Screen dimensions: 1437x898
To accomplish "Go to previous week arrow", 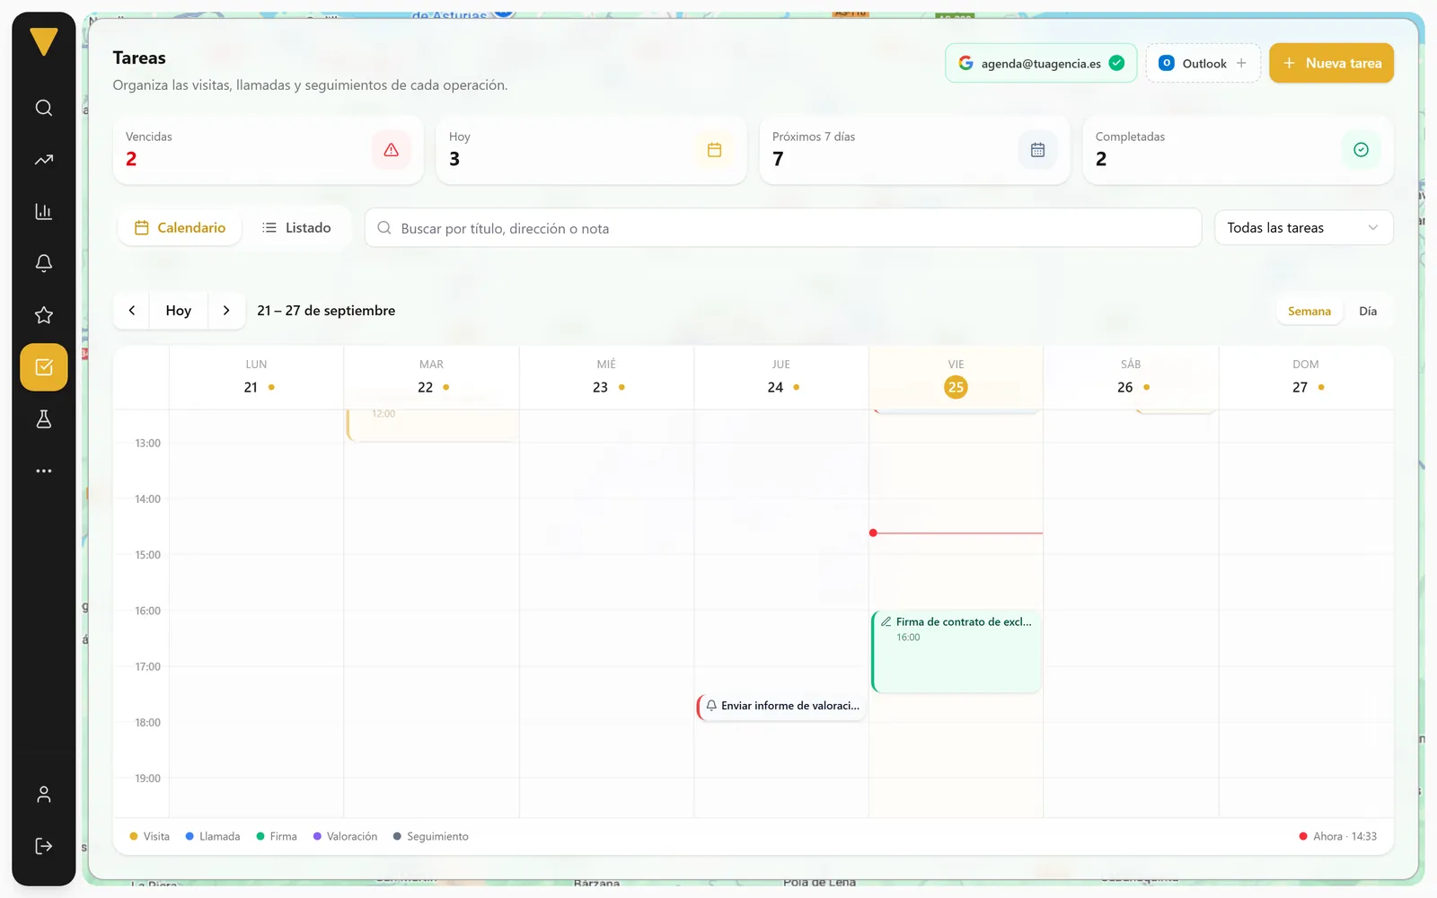I will pos(132,311).
